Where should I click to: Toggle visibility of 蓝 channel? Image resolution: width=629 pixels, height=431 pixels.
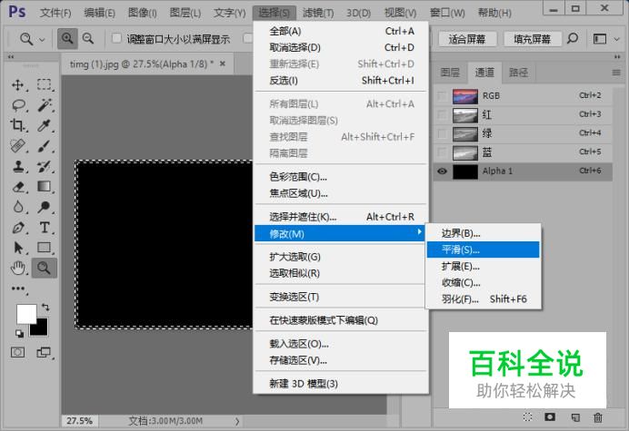[442, 152]
